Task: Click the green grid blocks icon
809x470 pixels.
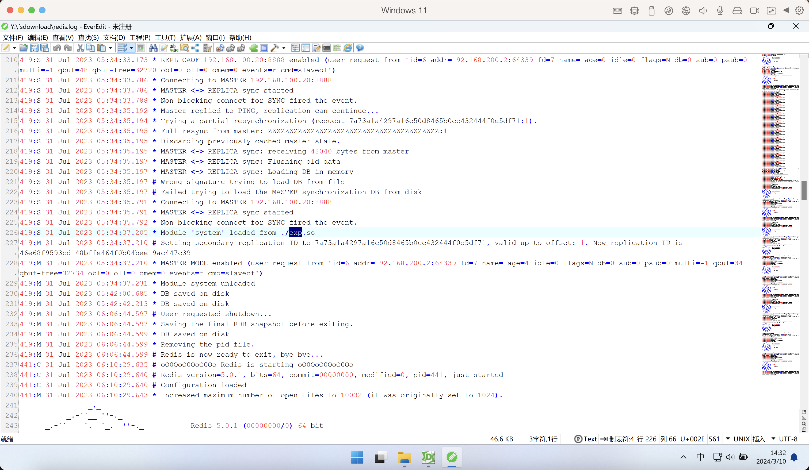Action: (337, 48)
